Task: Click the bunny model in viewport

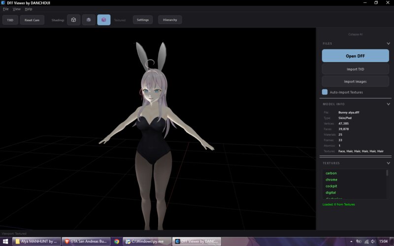Action: click(x=156, y=136)
